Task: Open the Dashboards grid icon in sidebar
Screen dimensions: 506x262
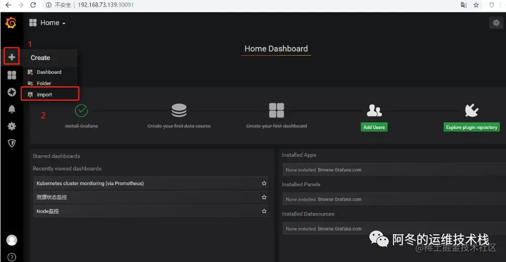Action: (12, 75)
